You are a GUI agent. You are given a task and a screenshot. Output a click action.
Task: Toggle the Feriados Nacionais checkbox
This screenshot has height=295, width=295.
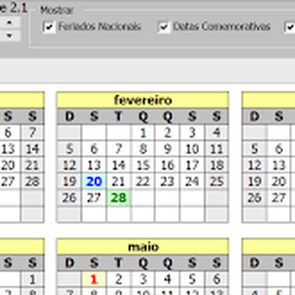(49, 27)
